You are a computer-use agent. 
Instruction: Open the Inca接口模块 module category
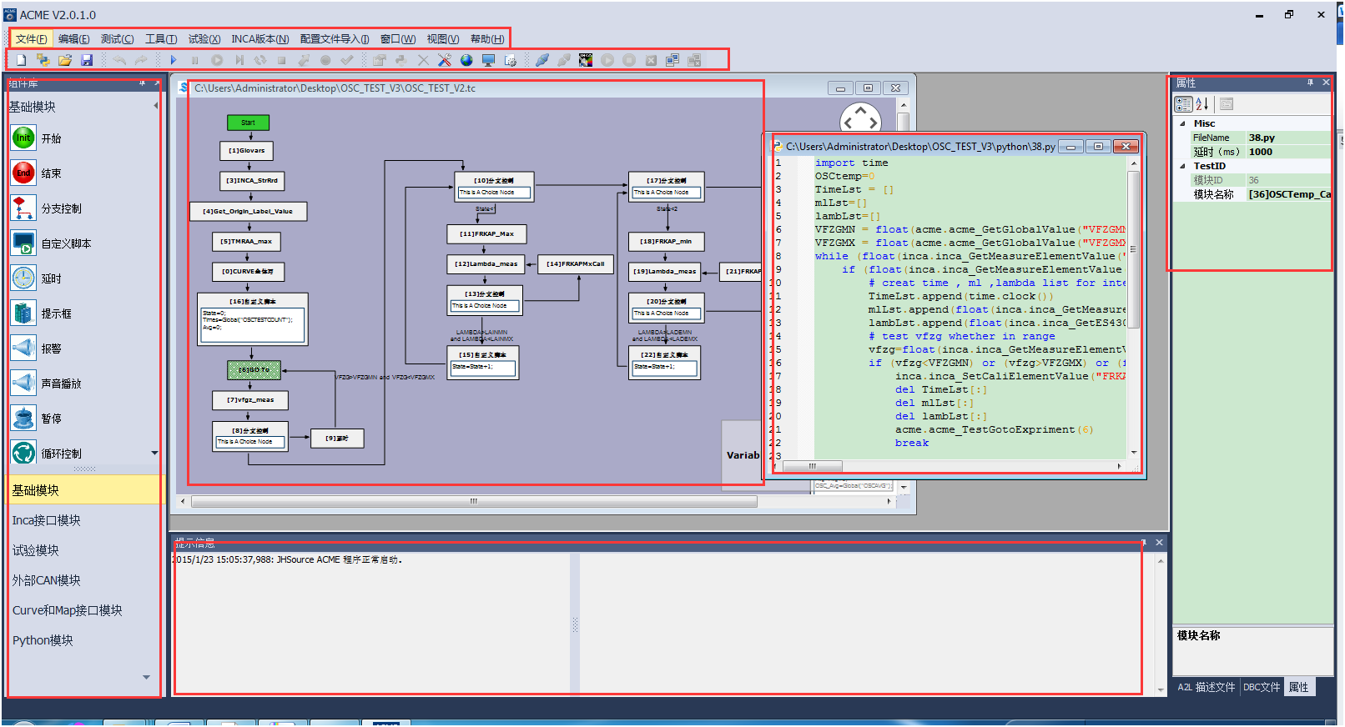point(46,520)
